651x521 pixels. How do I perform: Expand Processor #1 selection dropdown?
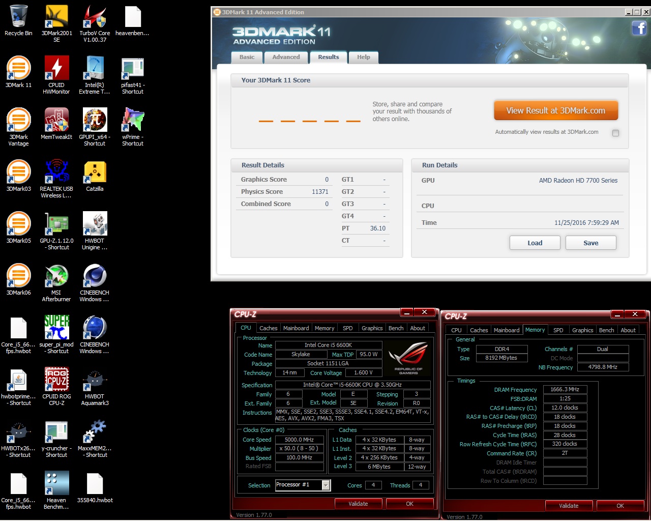click(326, 485)
